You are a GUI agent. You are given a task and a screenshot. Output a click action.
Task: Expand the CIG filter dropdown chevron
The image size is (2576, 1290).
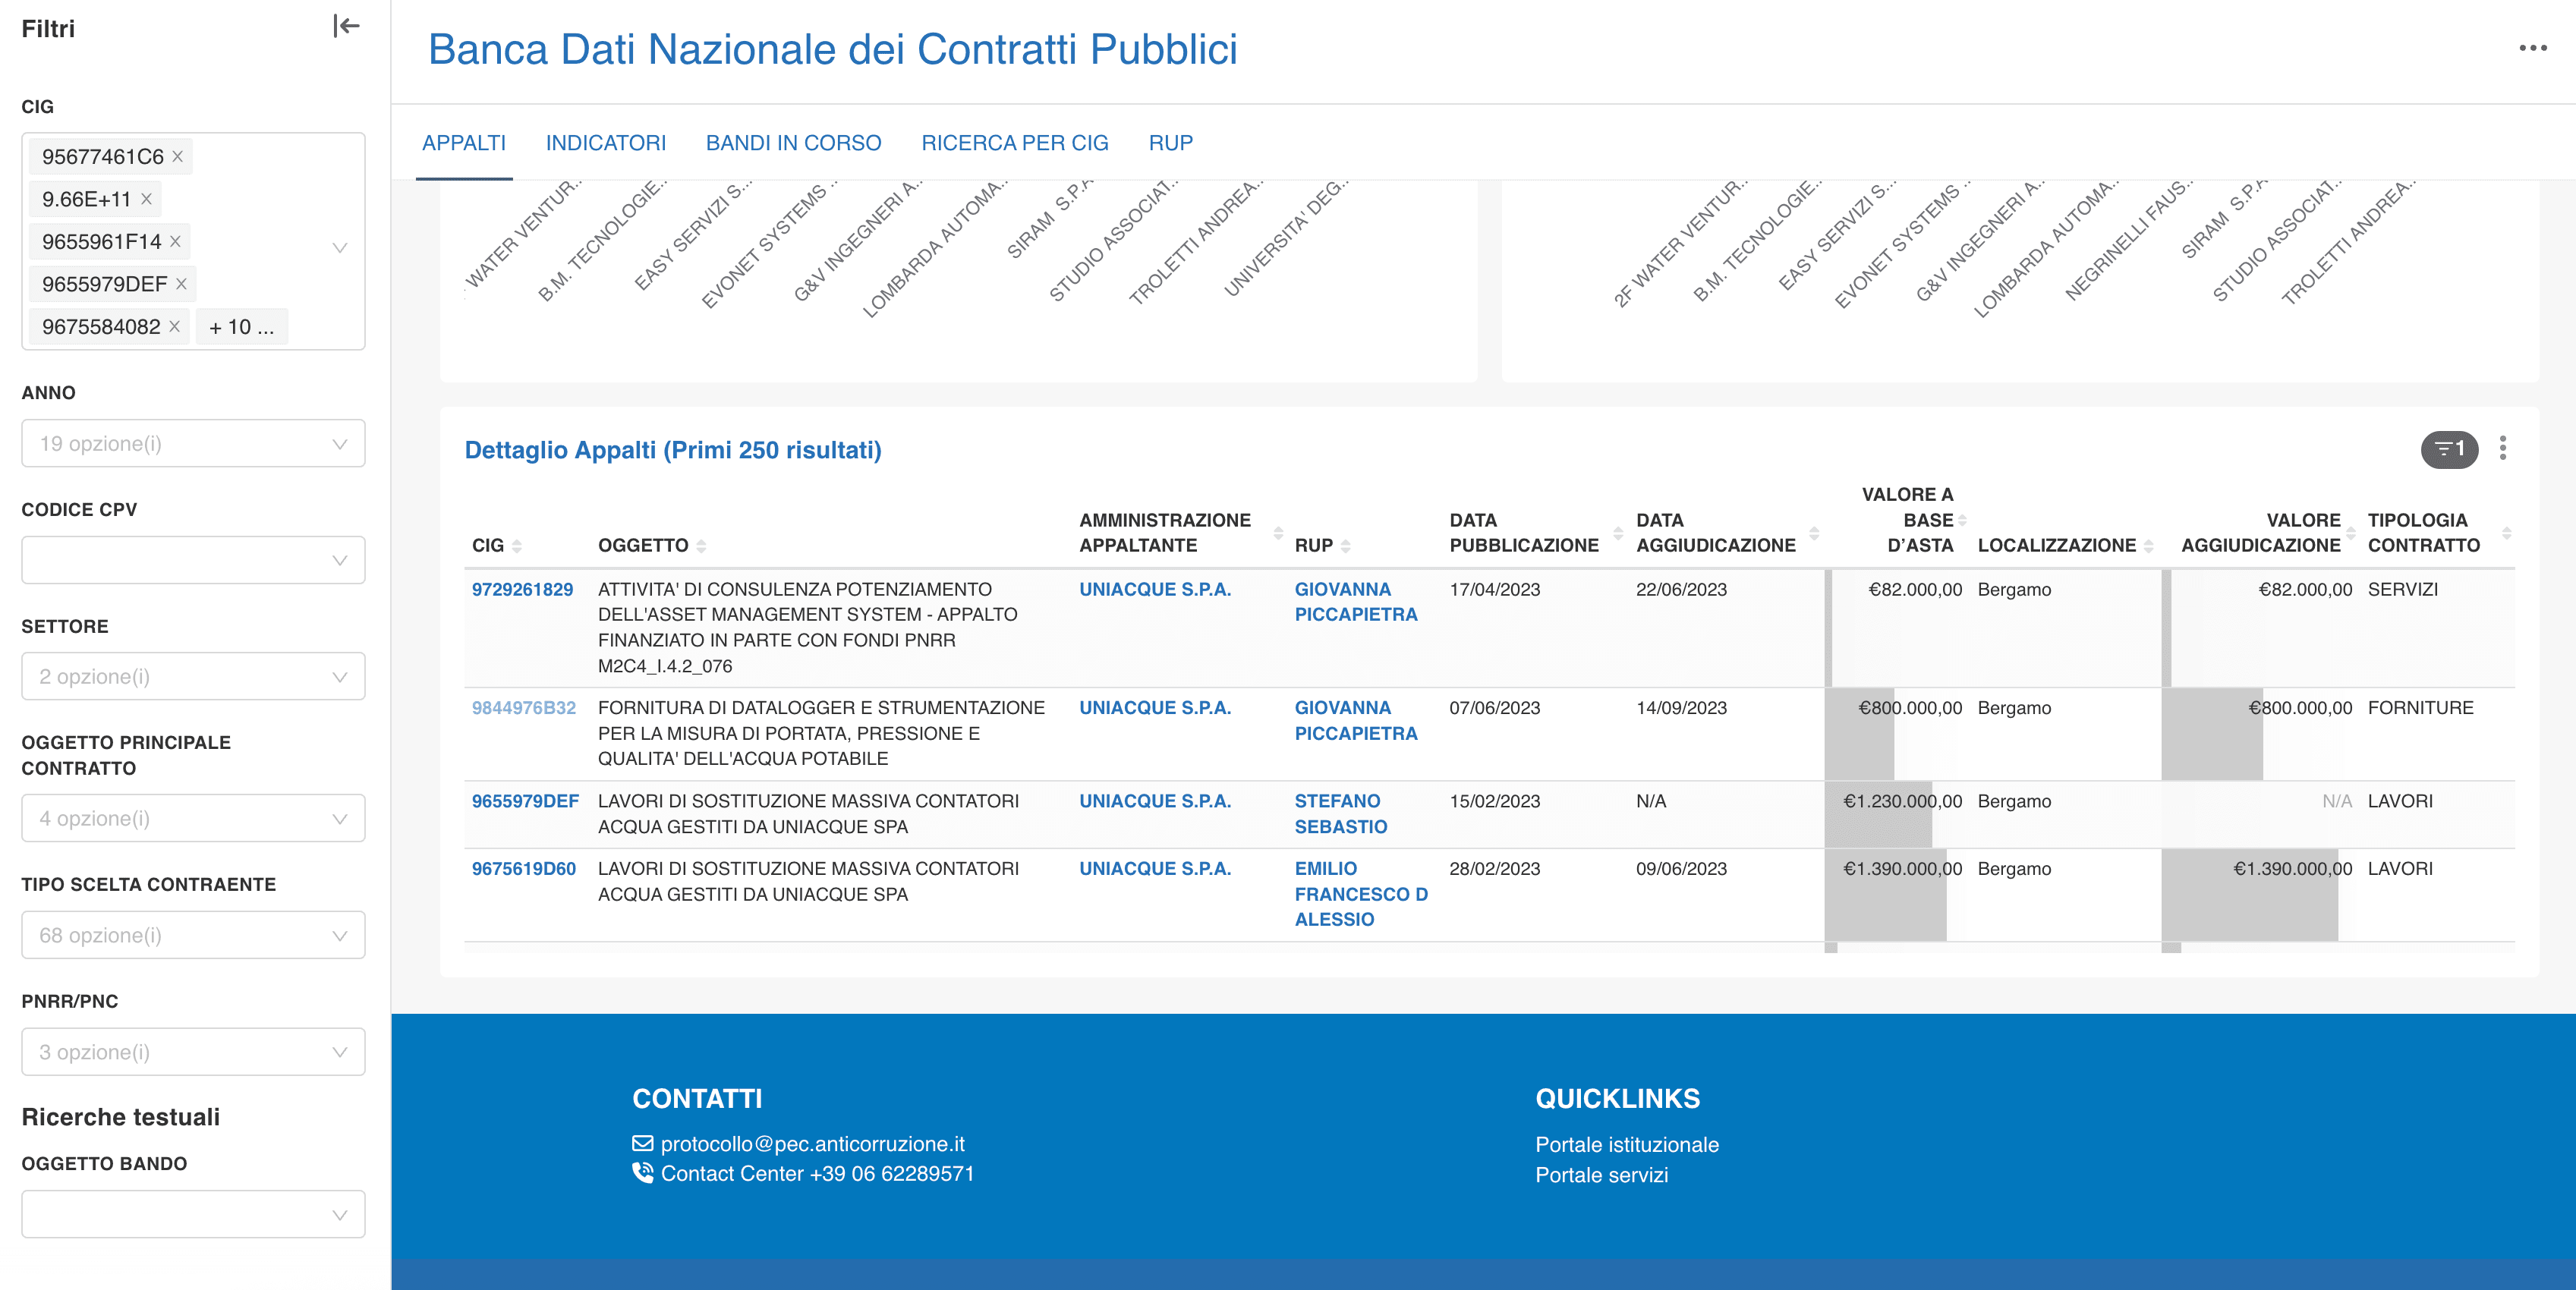340,247
